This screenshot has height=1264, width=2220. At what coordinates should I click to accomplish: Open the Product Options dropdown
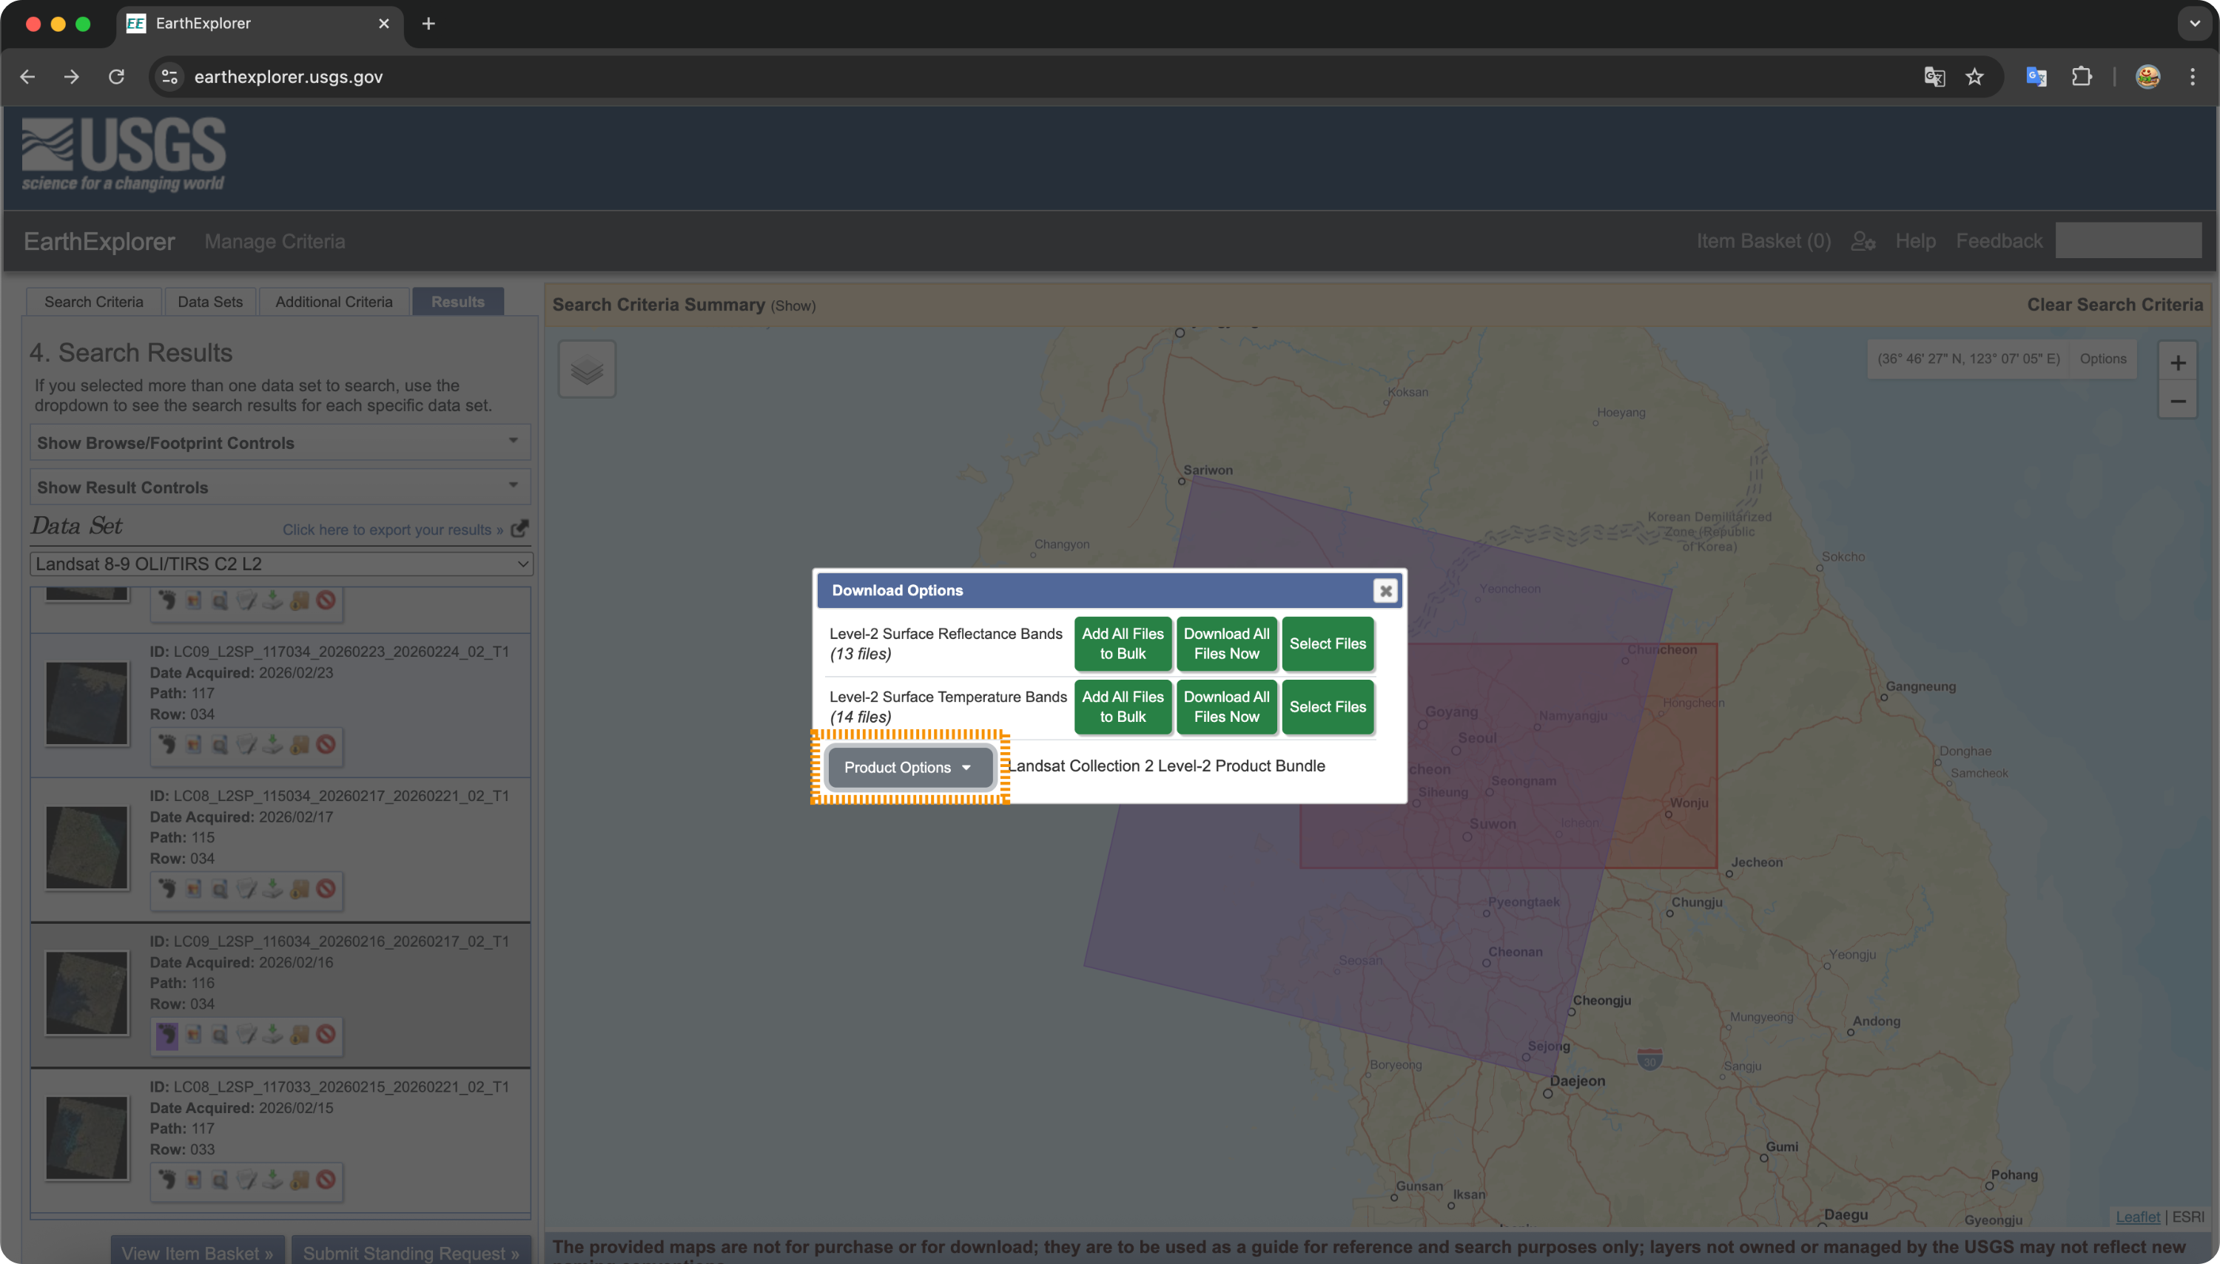point(909,768)
